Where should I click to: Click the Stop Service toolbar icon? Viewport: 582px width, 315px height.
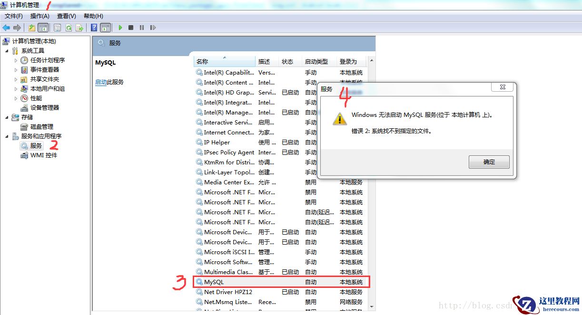pos(131,28)
